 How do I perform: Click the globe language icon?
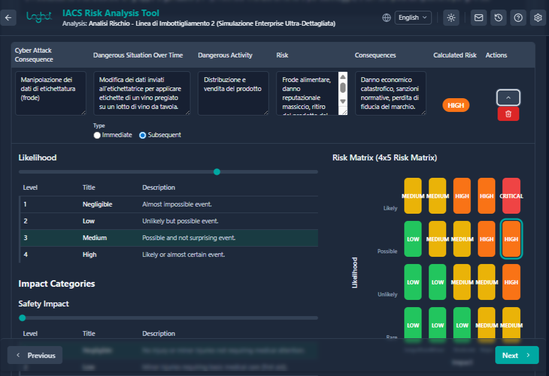(x=387, y=18)
